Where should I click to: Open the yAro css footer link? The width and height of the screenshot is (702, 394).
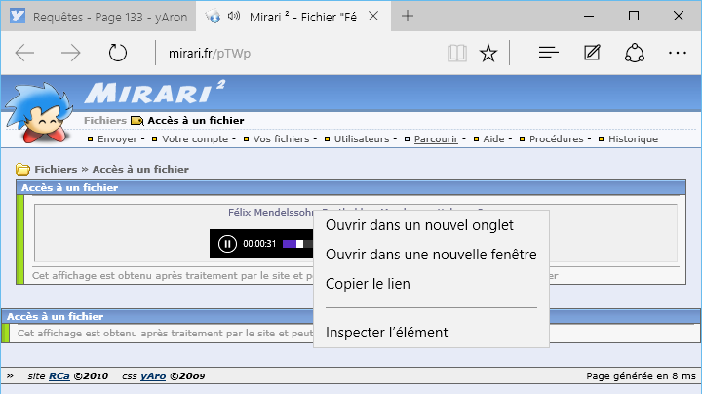[152, 375]
